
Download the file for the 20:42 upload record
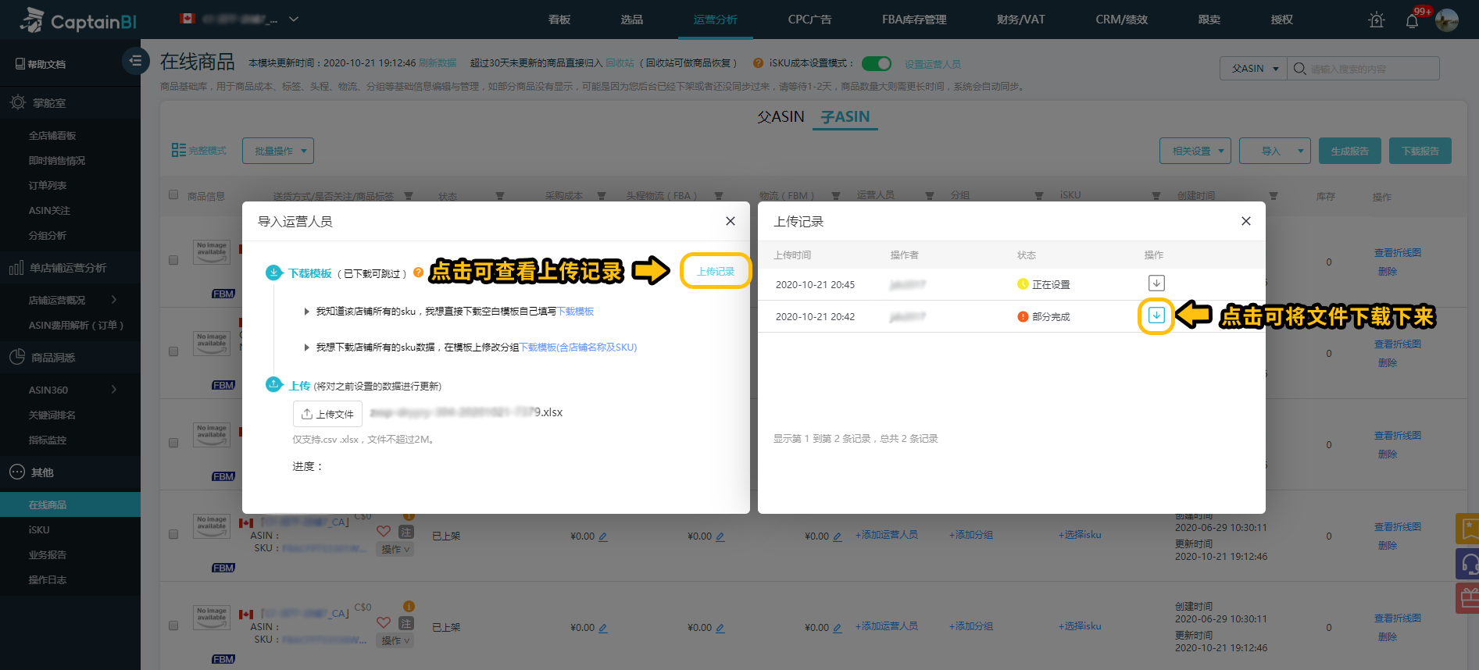coord(1156,315)
